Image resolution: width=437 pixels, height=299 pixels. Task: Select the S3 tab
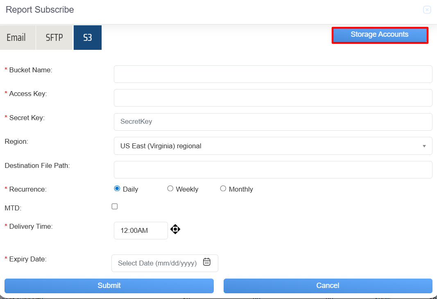pyautogui.click(x=88, y=38)
